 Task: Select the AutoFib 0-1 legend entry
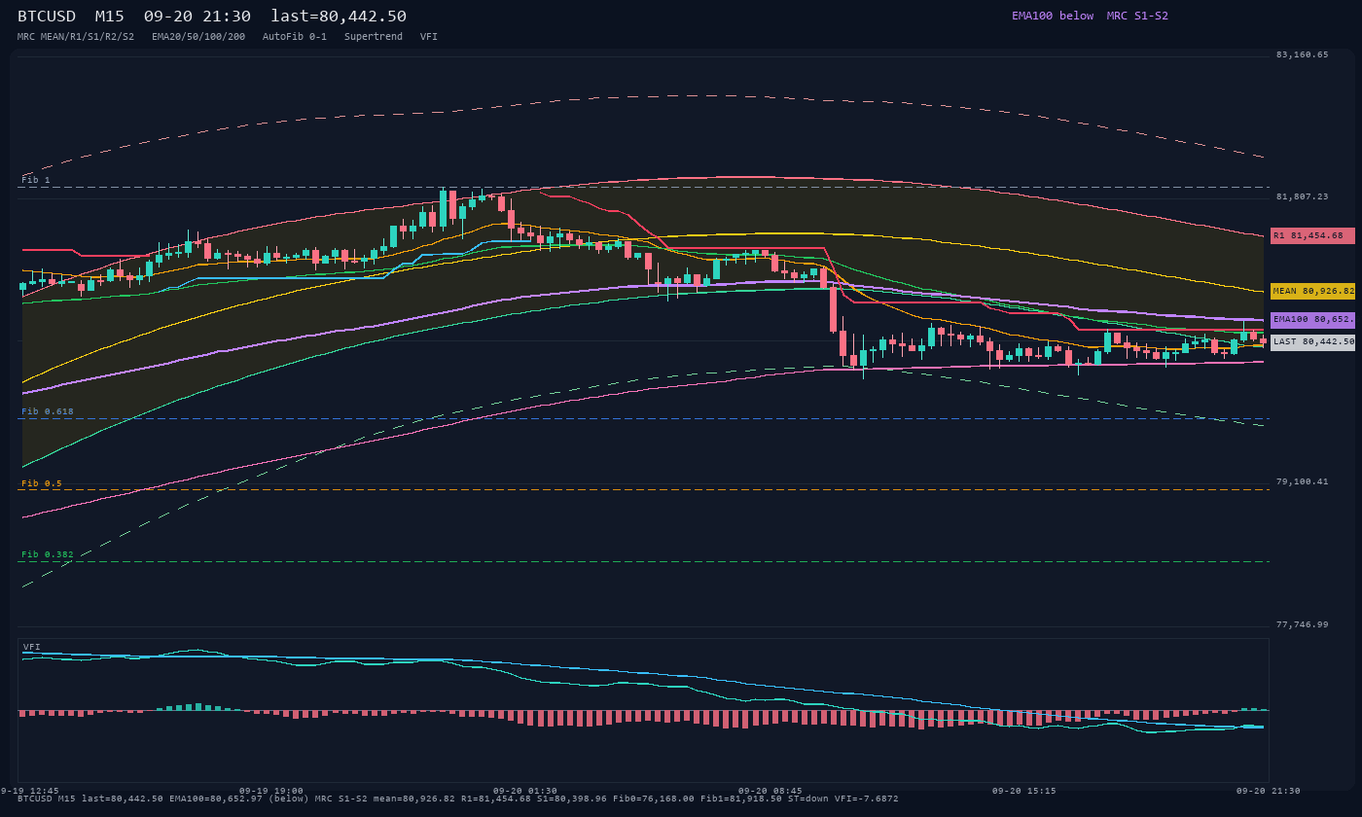295,36
